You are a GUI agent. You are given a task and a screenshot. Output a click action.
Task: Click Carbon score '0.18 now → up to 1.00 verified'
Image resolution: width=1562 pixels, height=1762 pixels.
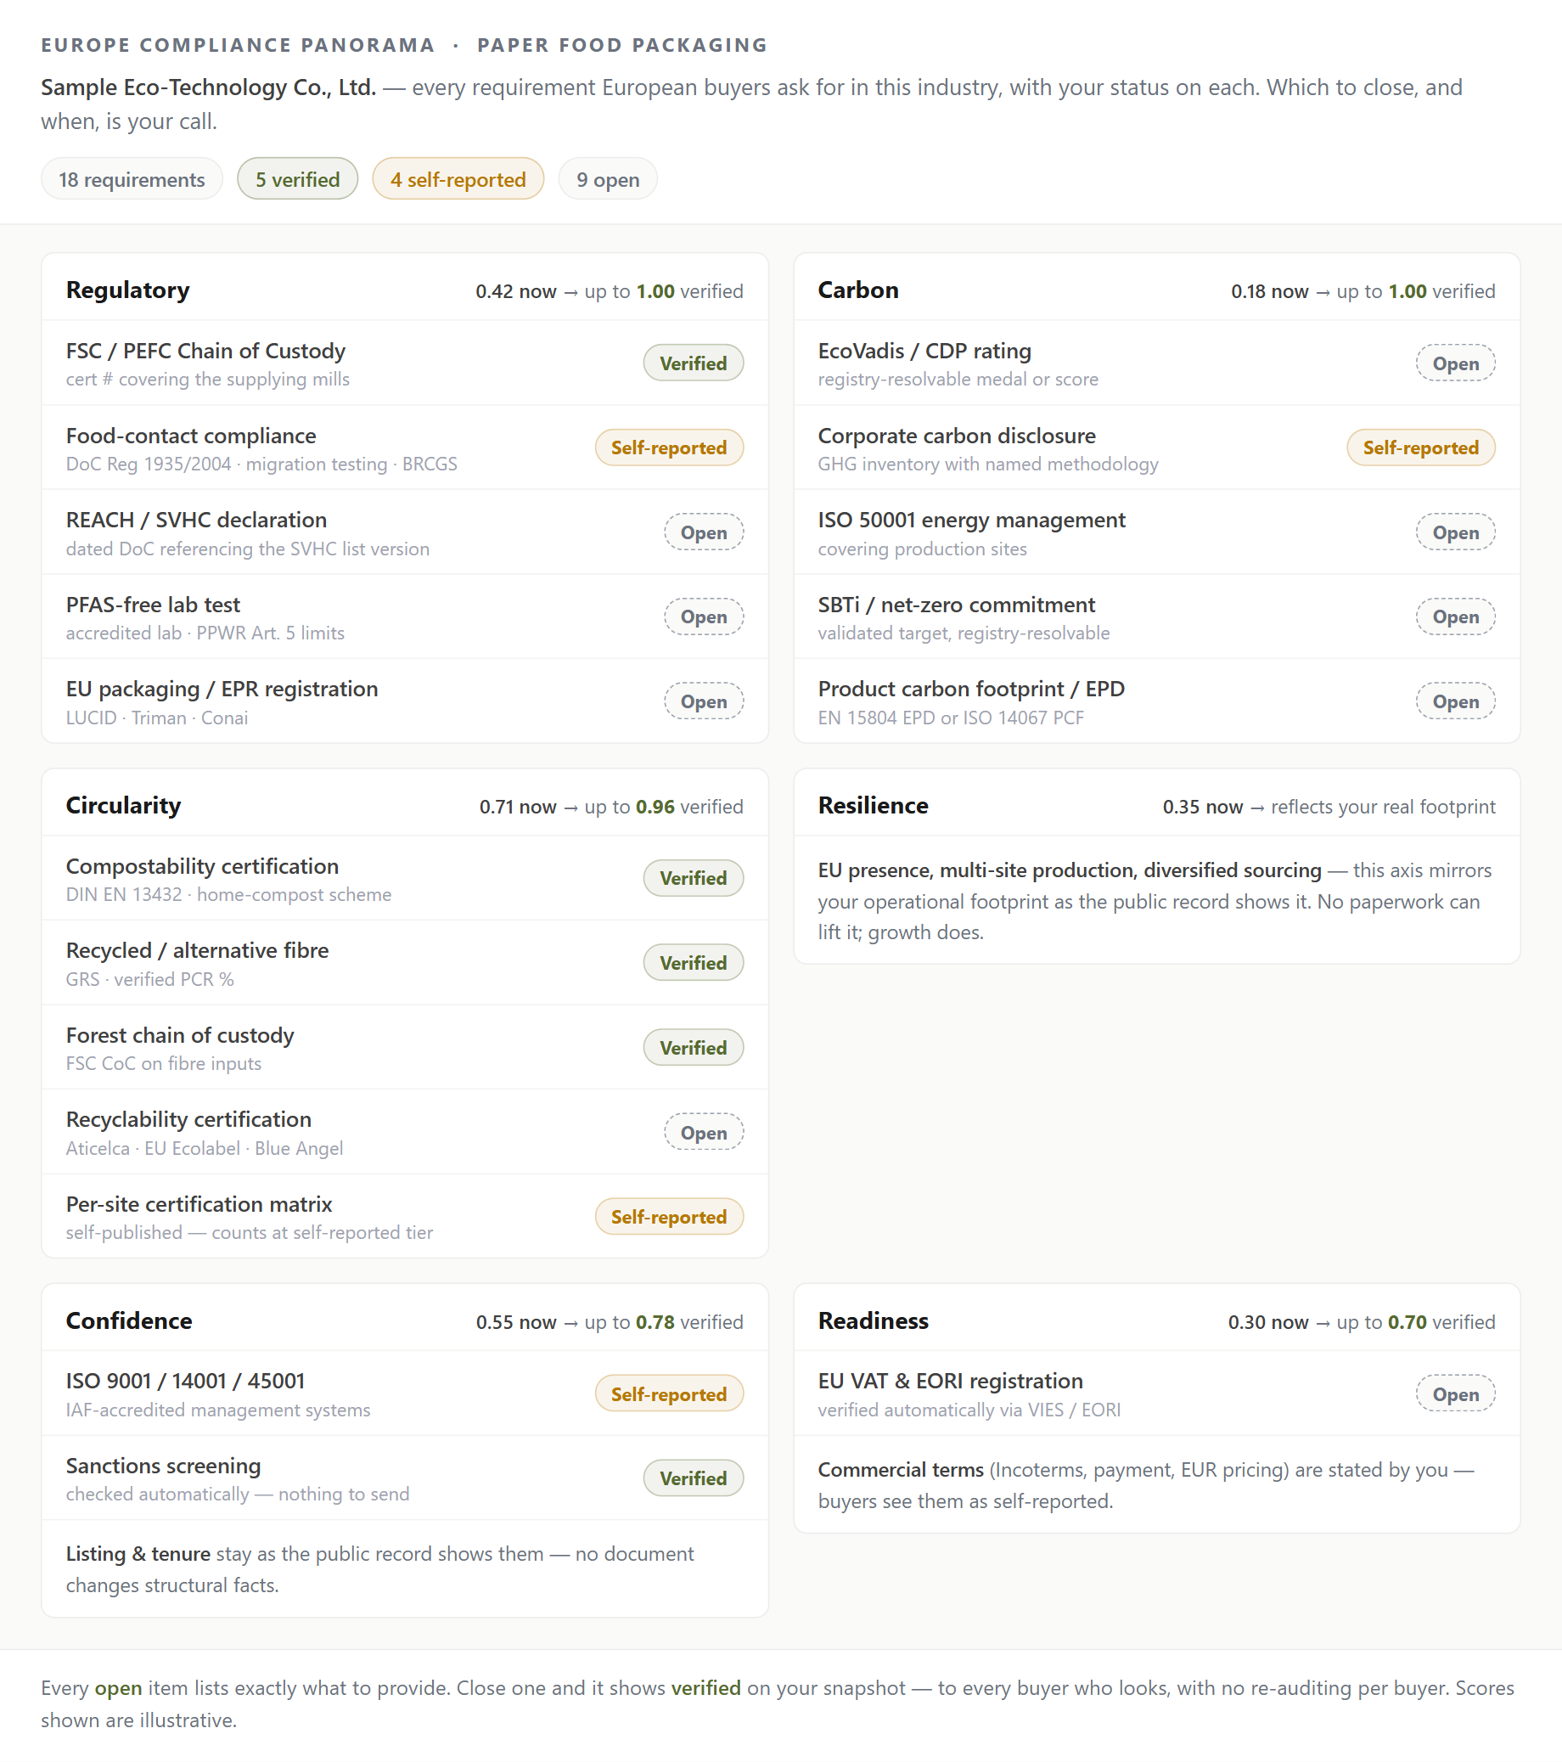tap(1363, 291)
